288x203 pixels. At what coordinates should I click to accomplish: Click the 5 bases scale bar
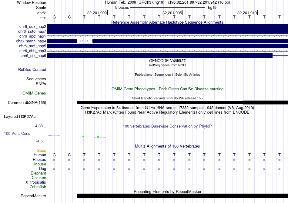click(168, 8)
